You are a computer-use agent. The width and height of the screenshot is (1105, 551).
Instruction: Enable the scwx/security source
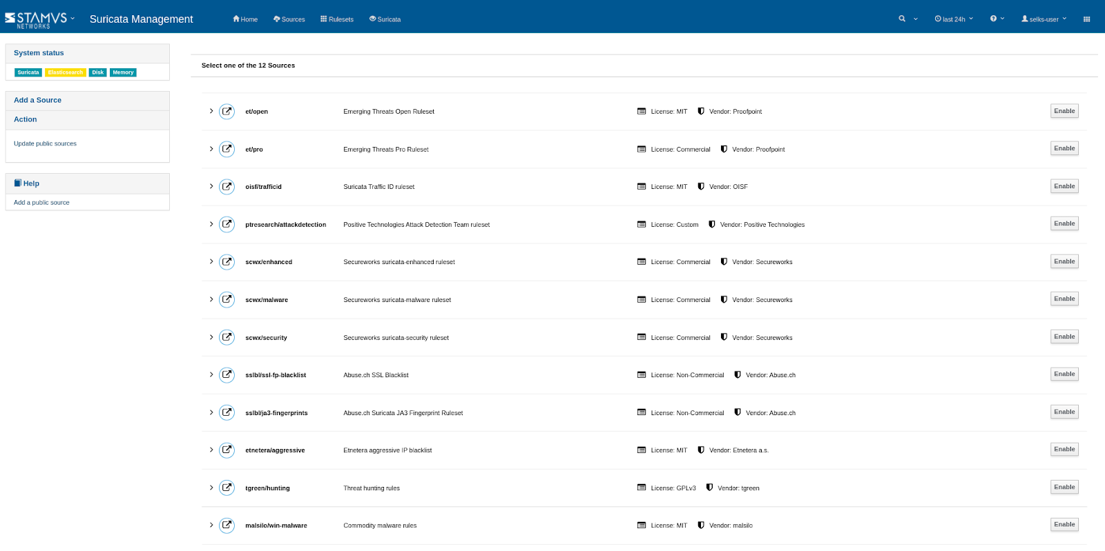[1064, 337]
